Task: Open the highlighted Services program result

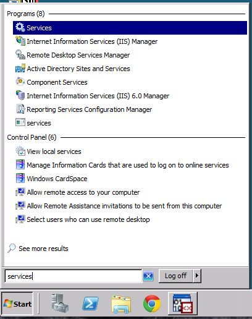Action: (130, 28)
